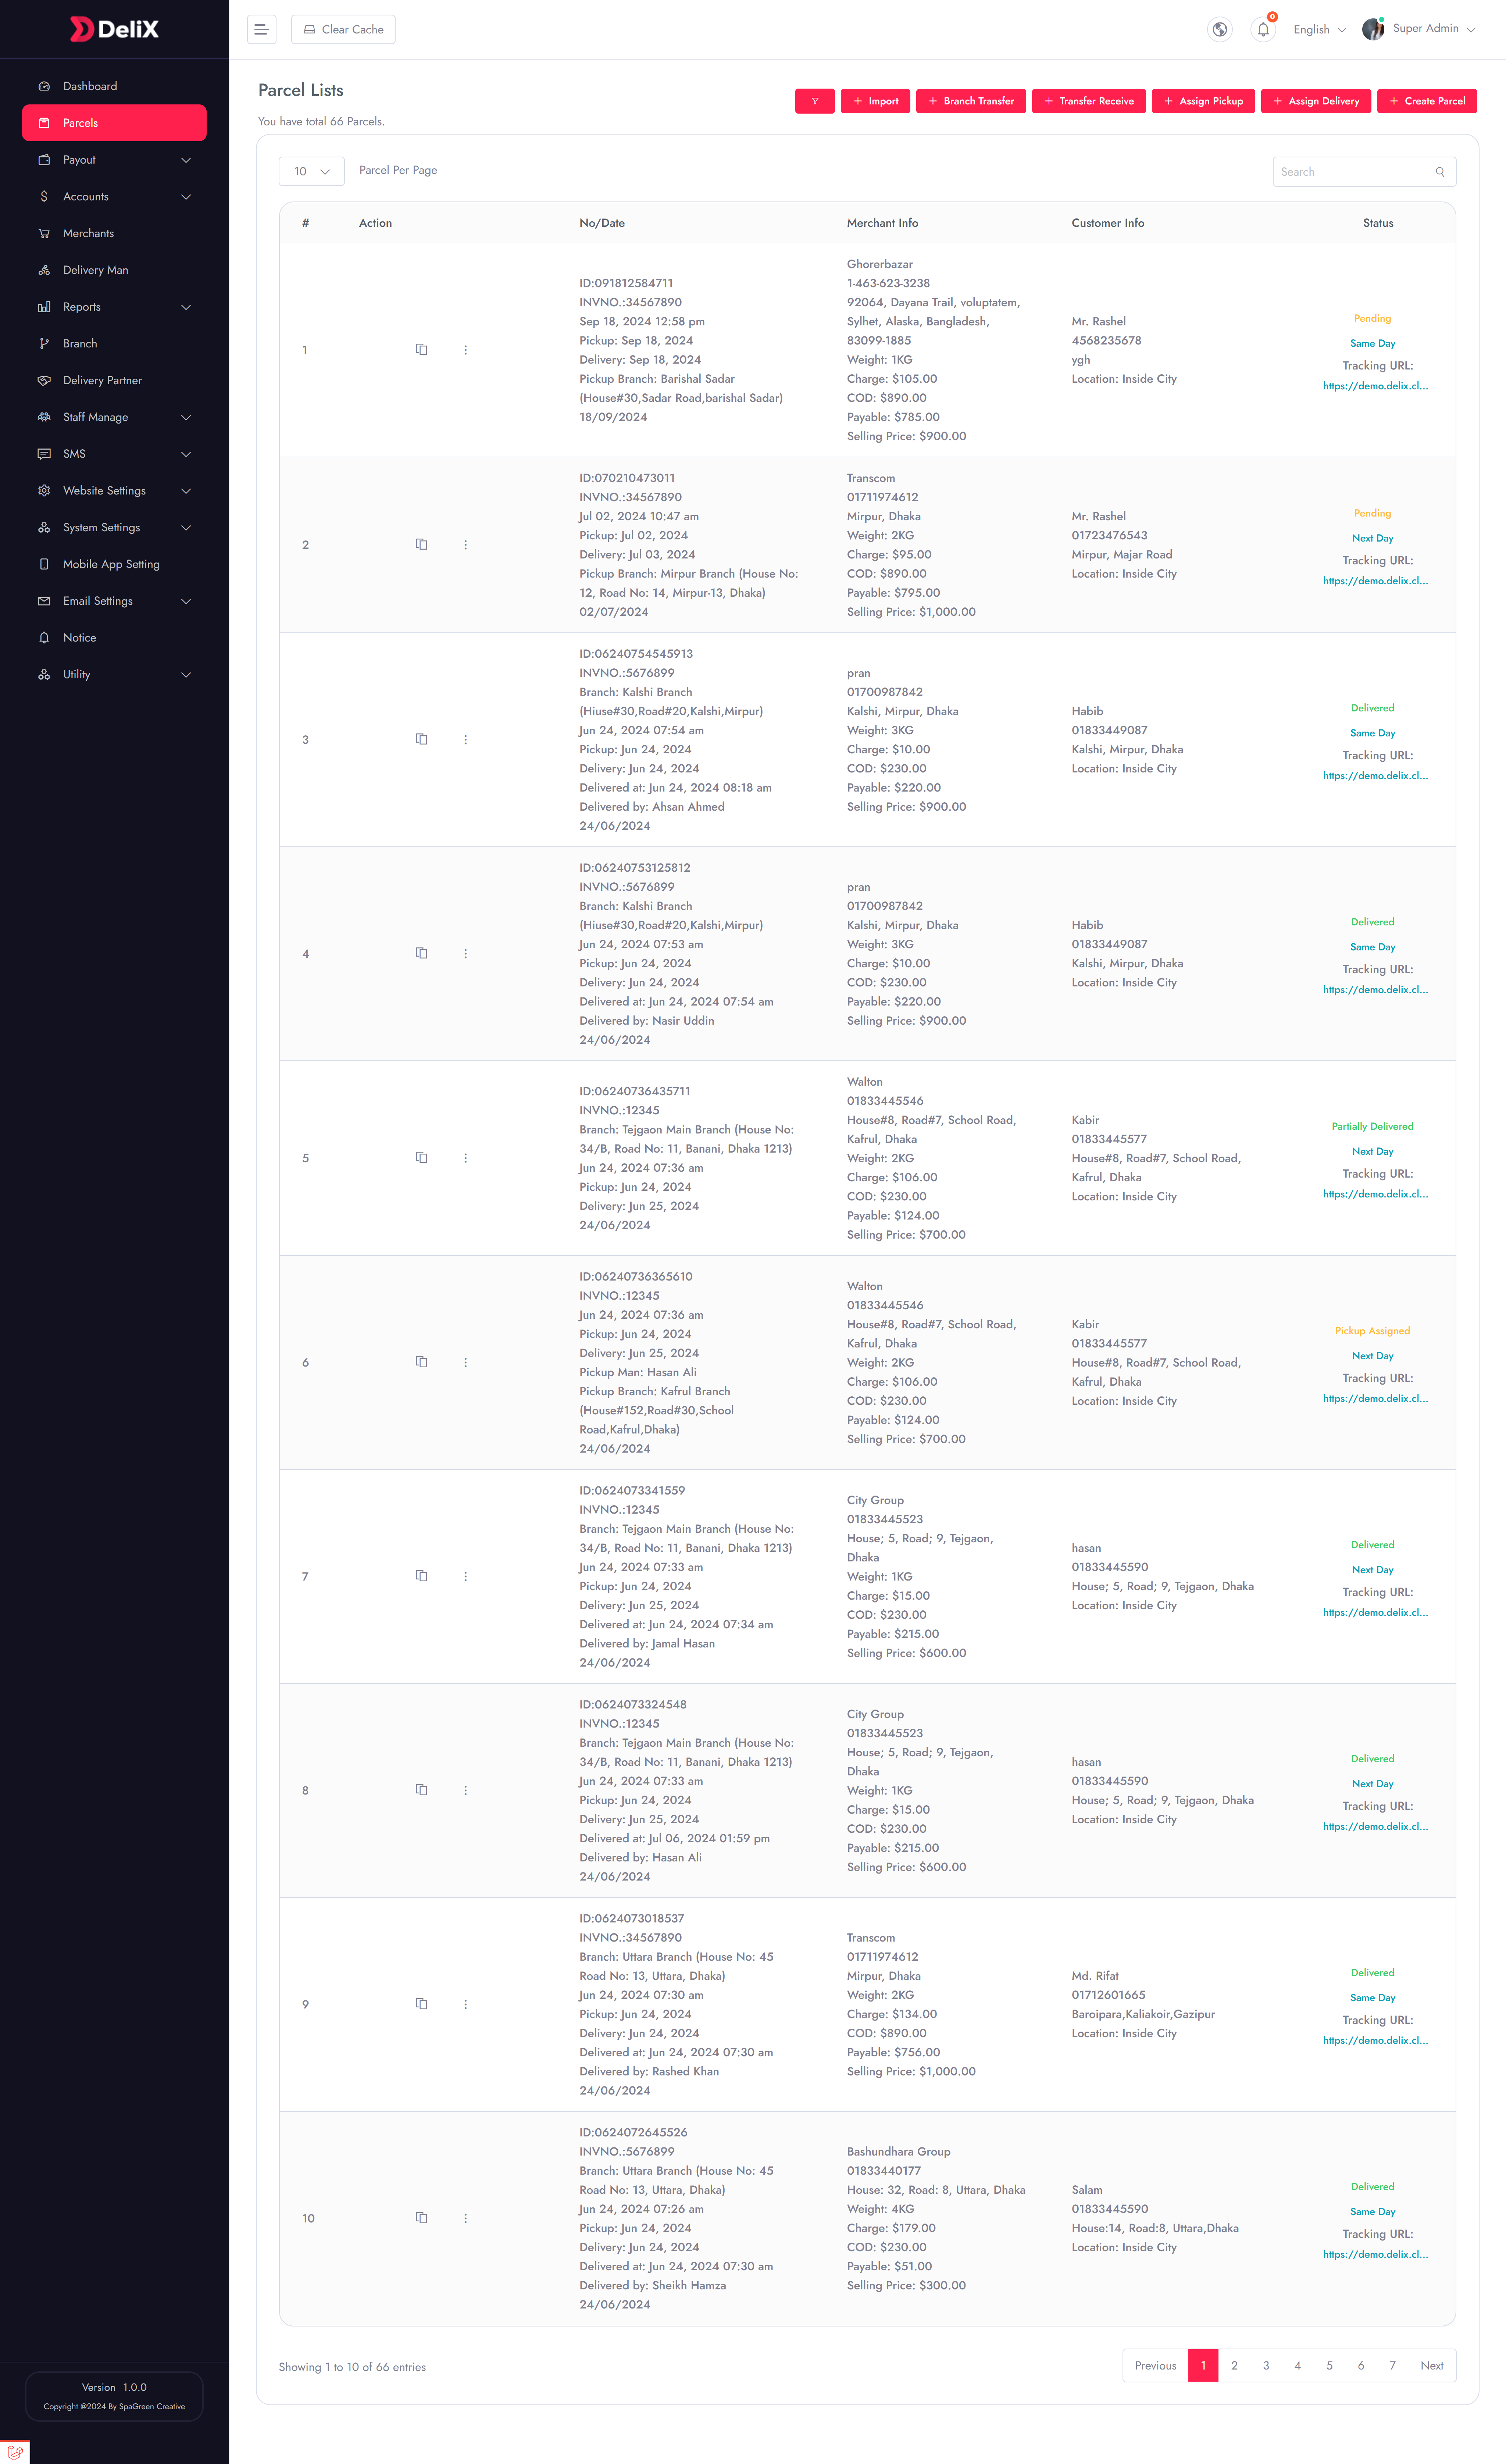Viewport: 1506px width, 2464px height.
Task: Click the Create Parcel button
Action: pyautogui.click(x=1427, y=101)
